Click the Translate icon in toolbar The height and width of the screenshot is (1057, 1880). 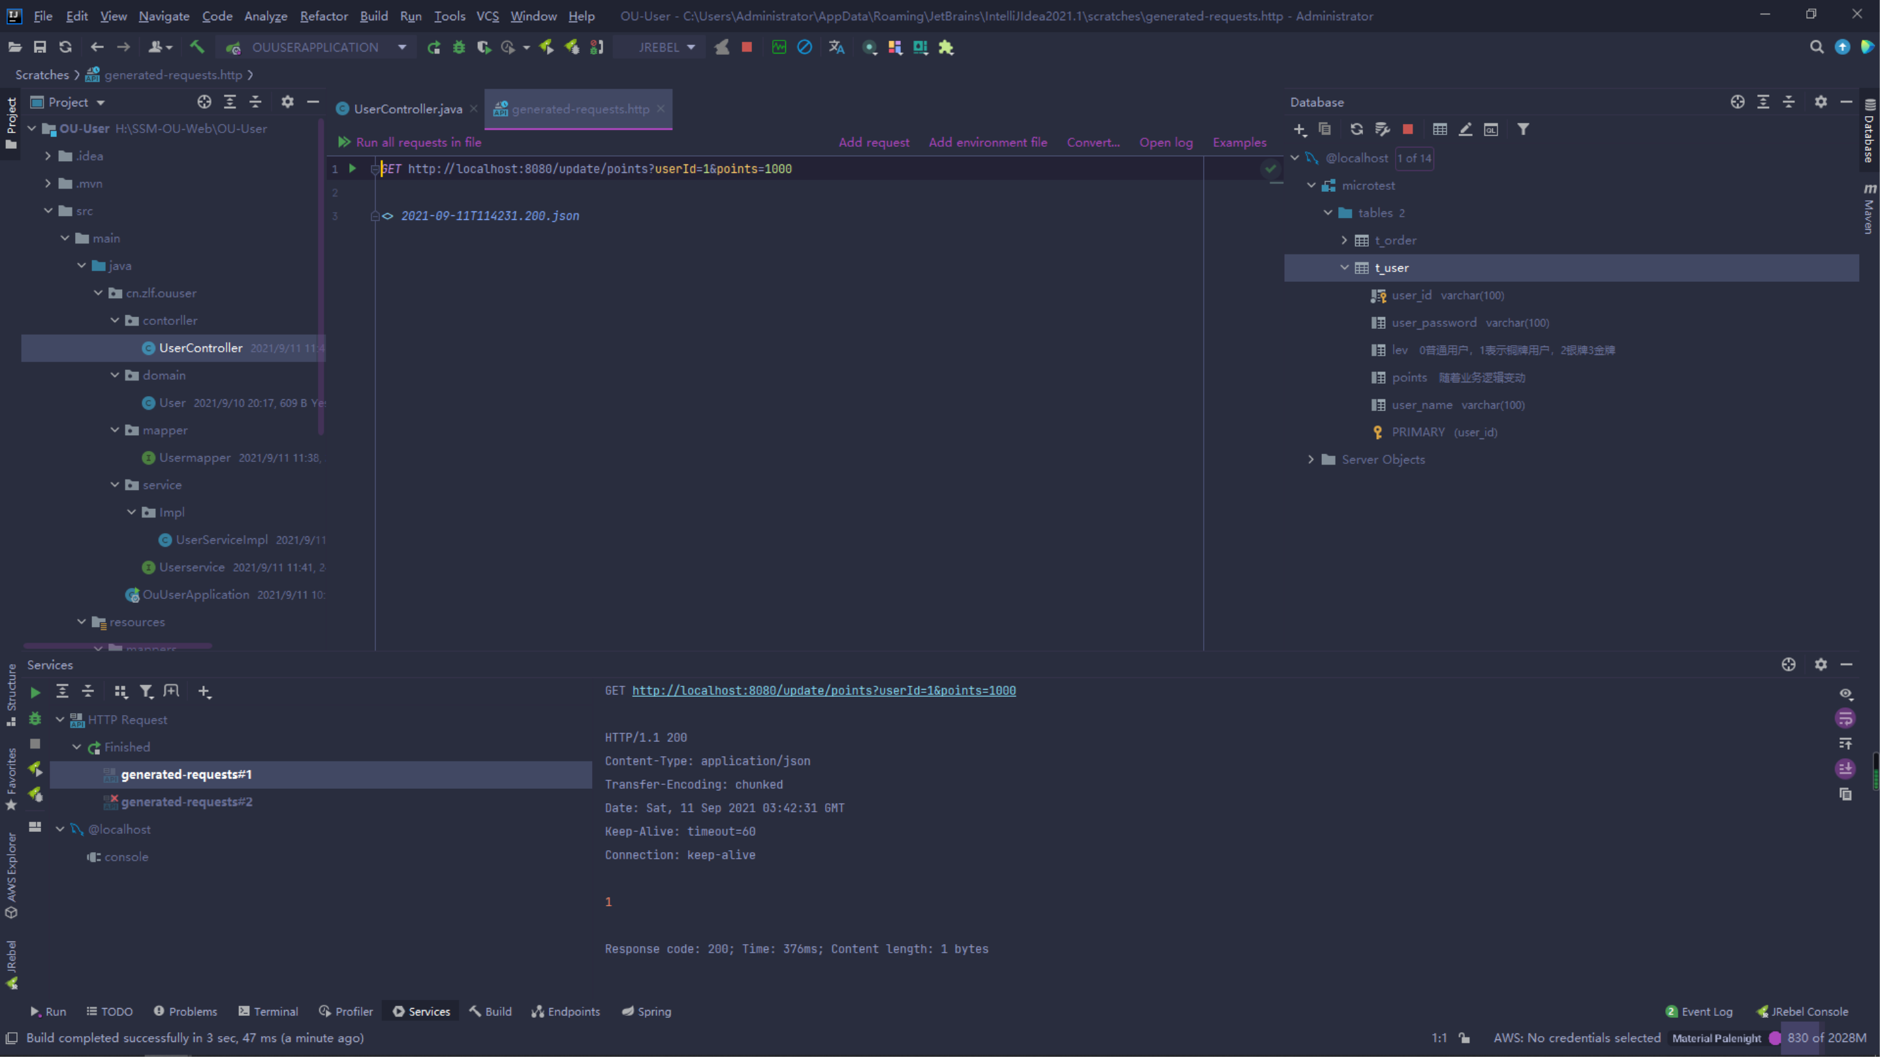coord(836,48)
